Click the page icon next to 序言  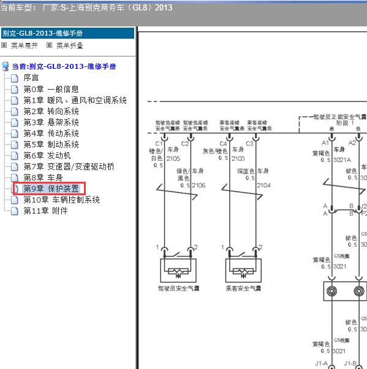[x=15, y=78]
